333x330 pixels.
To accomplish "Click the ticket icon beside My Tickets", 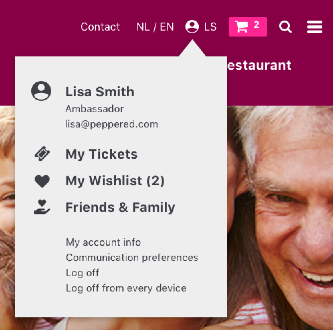I will [42, 154].
